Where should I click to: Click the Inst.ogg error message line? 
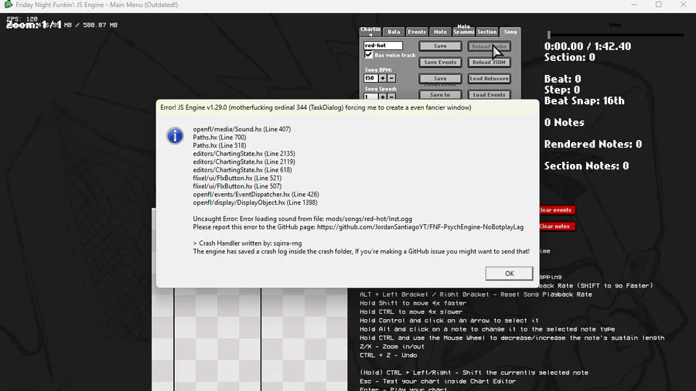pyautogui.click(x=302, y=219)
